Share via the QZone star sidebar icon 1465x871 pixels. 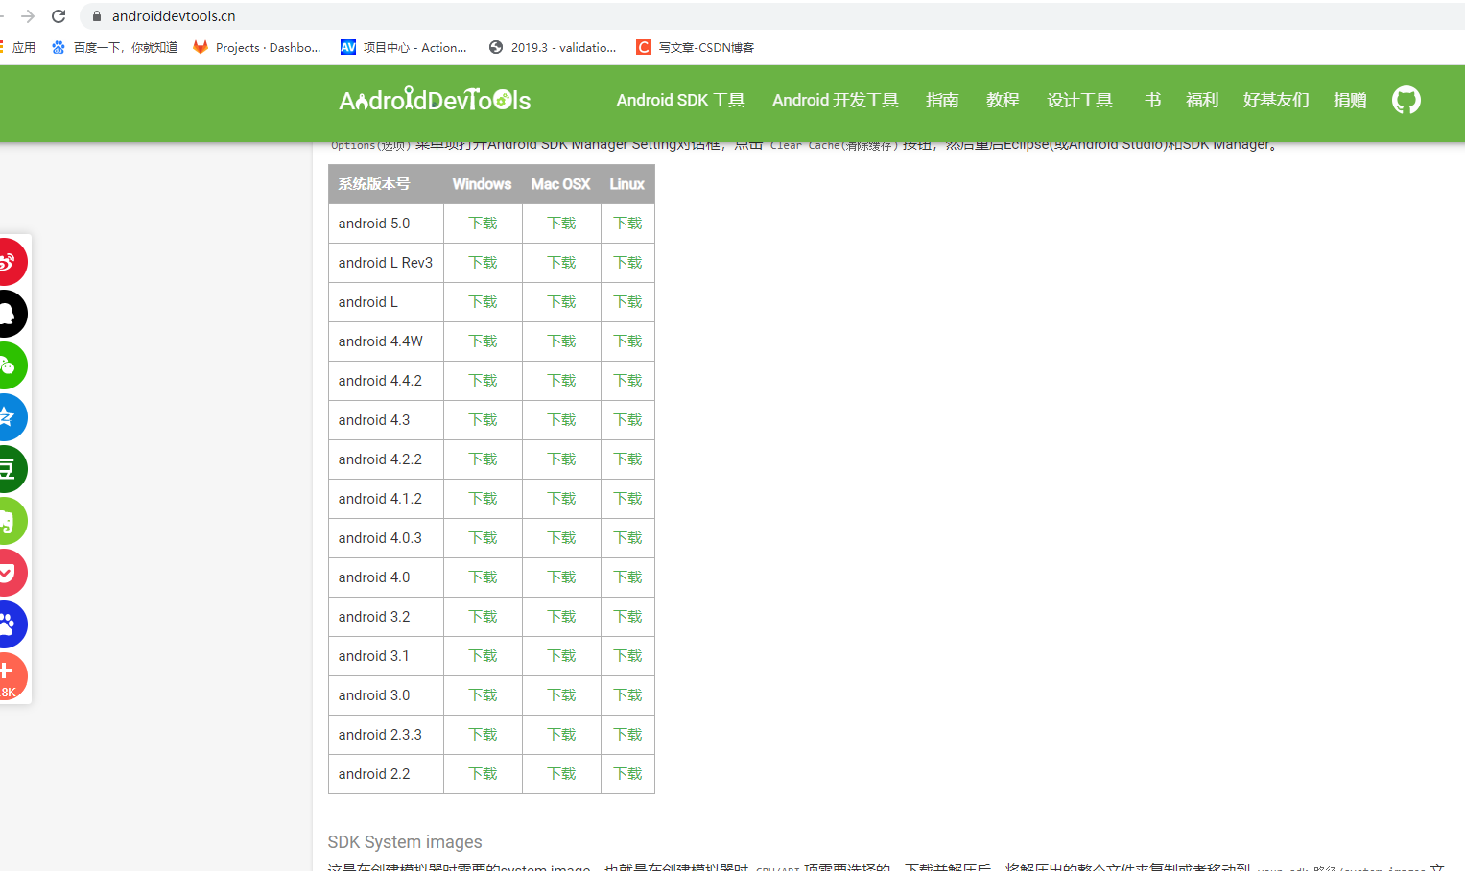pyautogui.click(x=8, y=417)
